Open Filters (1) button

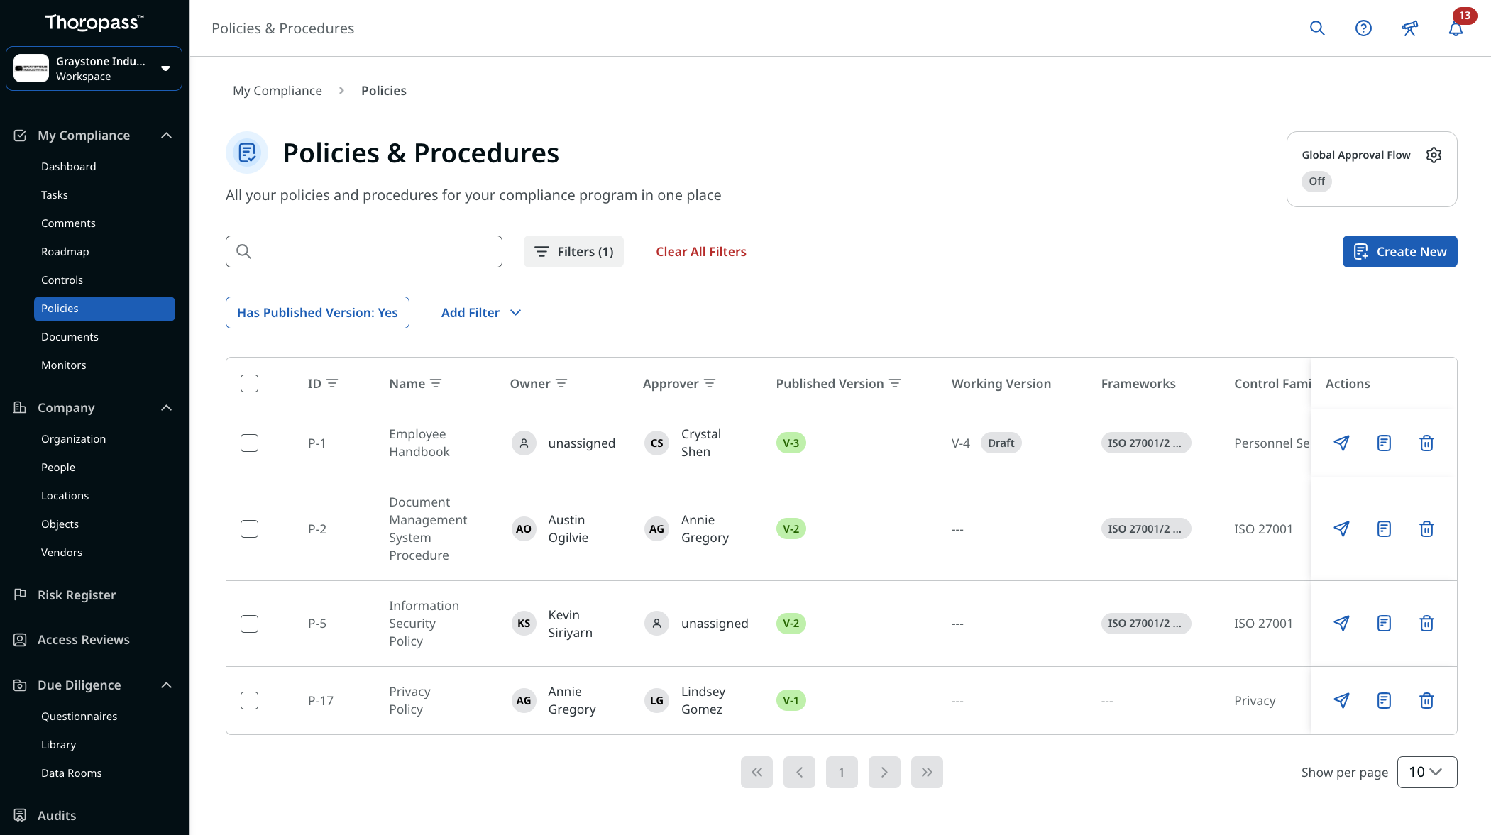point(573,252)
